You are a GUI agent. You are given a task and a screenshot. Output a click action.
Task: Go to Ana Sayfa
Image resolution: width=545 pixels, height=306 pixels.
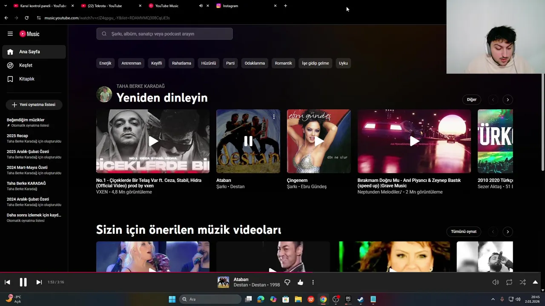(34, 51)
